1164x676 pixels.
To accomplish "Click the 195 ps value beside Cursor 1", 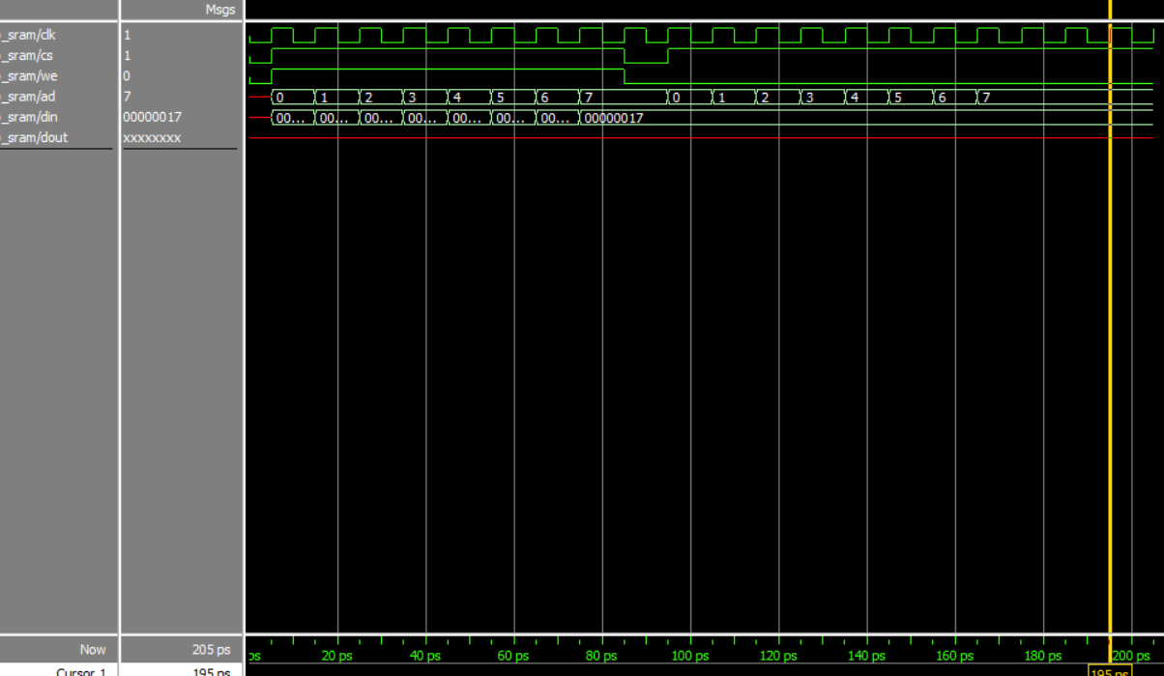I will [212, 671].
